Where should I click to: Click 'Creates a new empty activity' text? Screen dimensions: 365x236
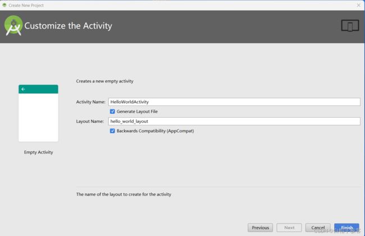click(105, 81)
